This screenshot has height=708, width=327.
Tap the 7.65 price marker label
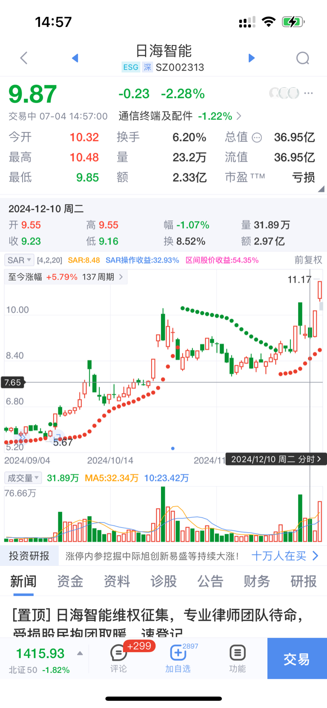click(x=13, y=382)
